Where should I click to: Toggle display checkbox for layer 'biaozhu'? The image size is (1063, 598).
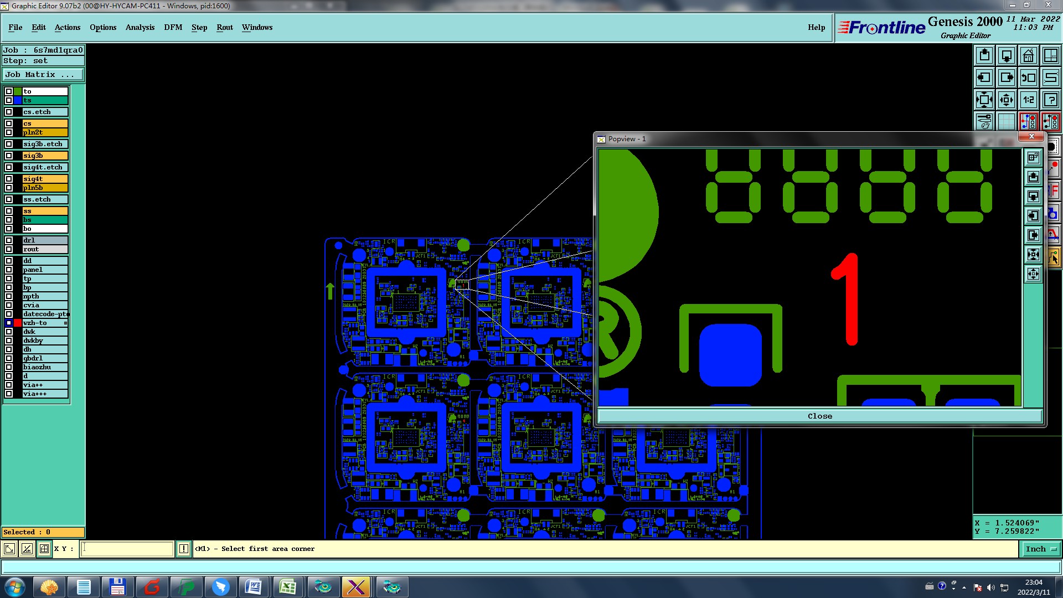pyautogui.click(x=9, y=367)
